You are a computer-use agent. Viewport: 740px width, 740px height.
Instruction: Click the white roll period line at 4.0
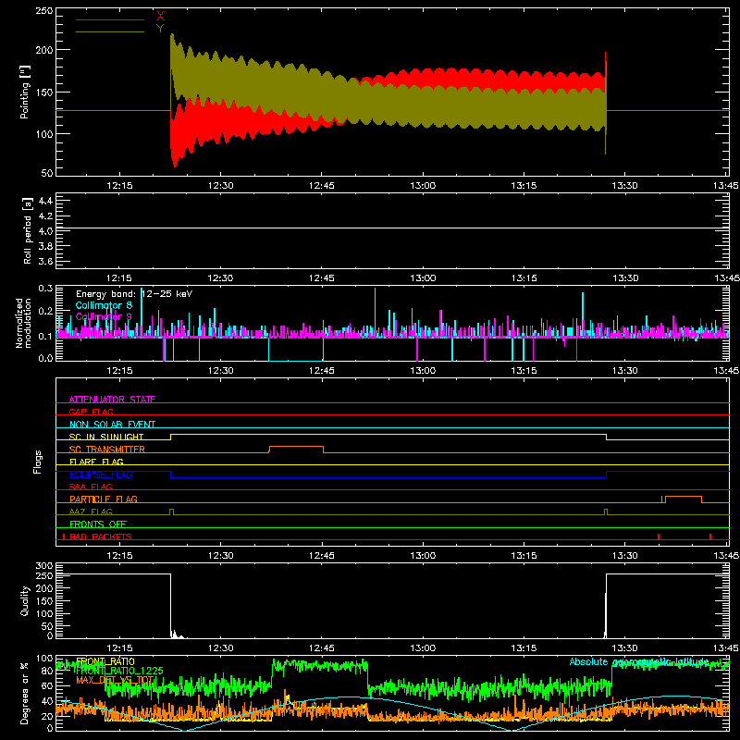point(392,228)
